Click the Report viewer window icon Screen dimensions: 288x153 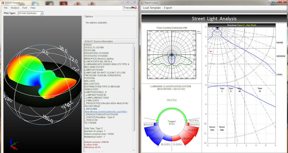pyautogui.click(x=143, y=2)
